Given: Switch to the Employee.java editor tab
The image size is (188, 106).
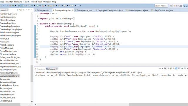Looking at the screenshot, I should pyautogui.click(x=42, y=11).
